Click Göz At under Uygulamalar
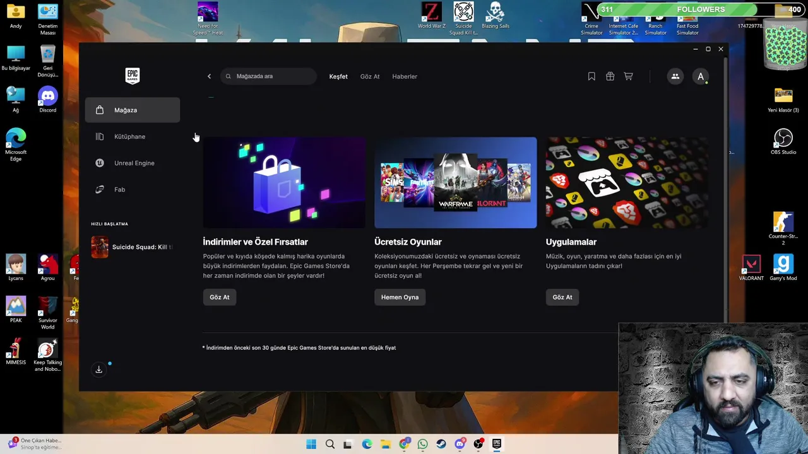Screen dimensions: 808x454 (562, 297)
